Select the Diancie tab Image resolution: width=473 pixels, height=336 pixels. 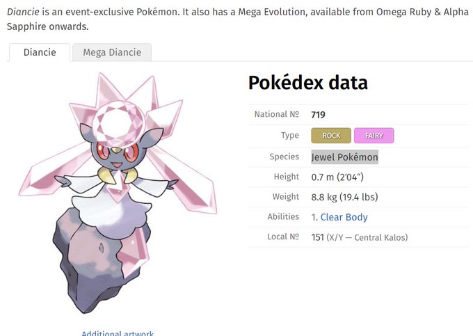40,52
